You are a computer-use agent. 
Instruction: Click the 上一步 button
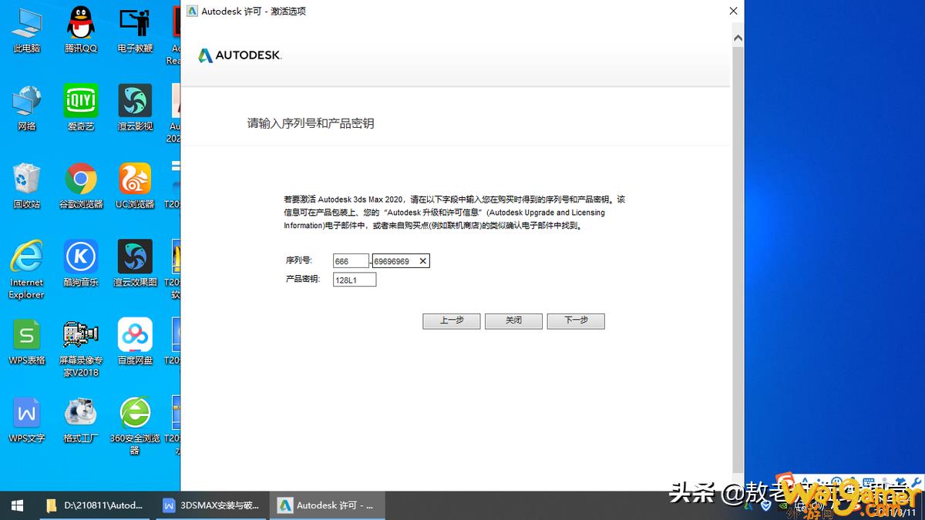click(x=452, y=320)
